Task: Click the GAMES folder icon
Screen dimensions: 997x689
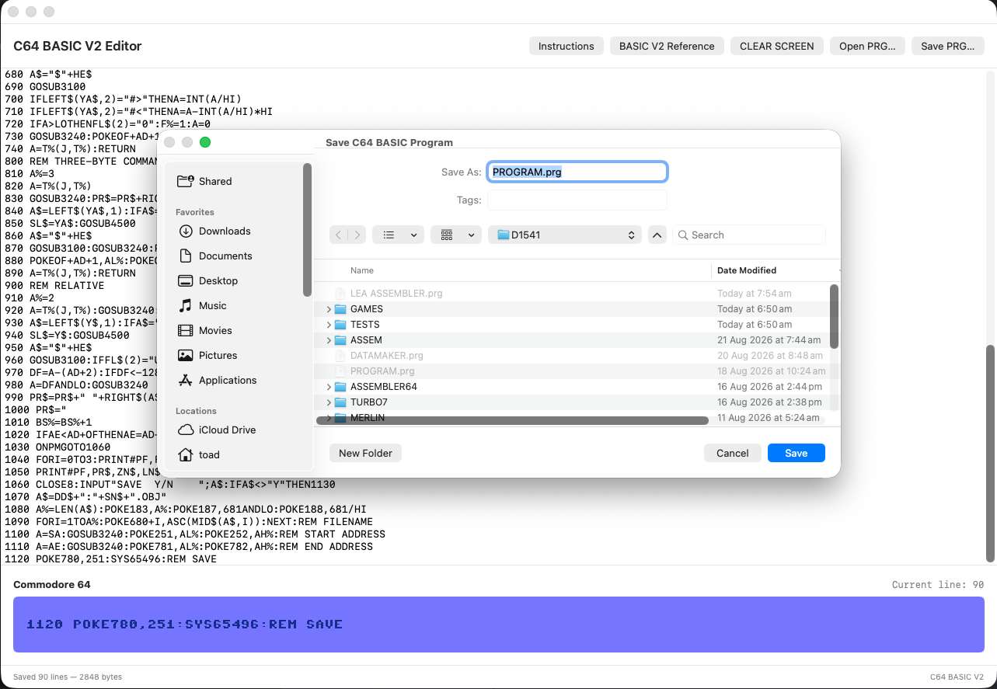Action: 340,309
